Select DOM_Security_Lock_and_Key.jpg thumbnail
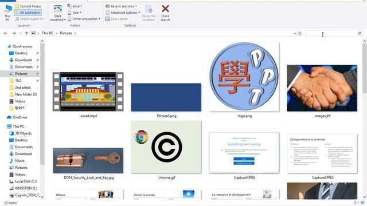 click(x=88, y=160)
